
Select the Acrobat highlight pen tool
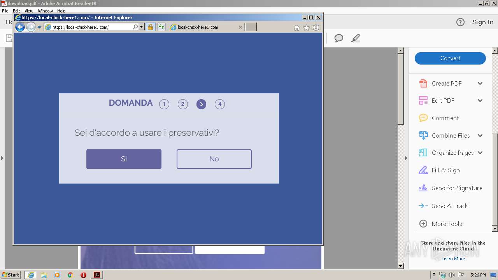point(355,38)
